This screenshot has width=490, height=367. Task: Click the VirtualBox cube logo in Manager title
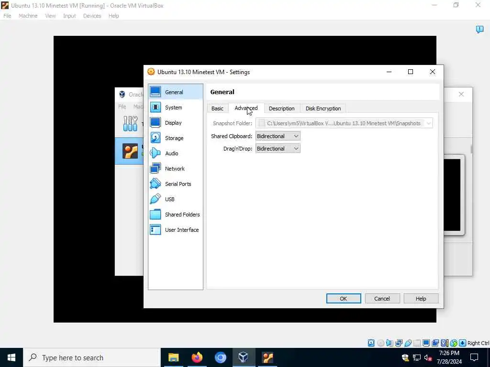point(122,94)
